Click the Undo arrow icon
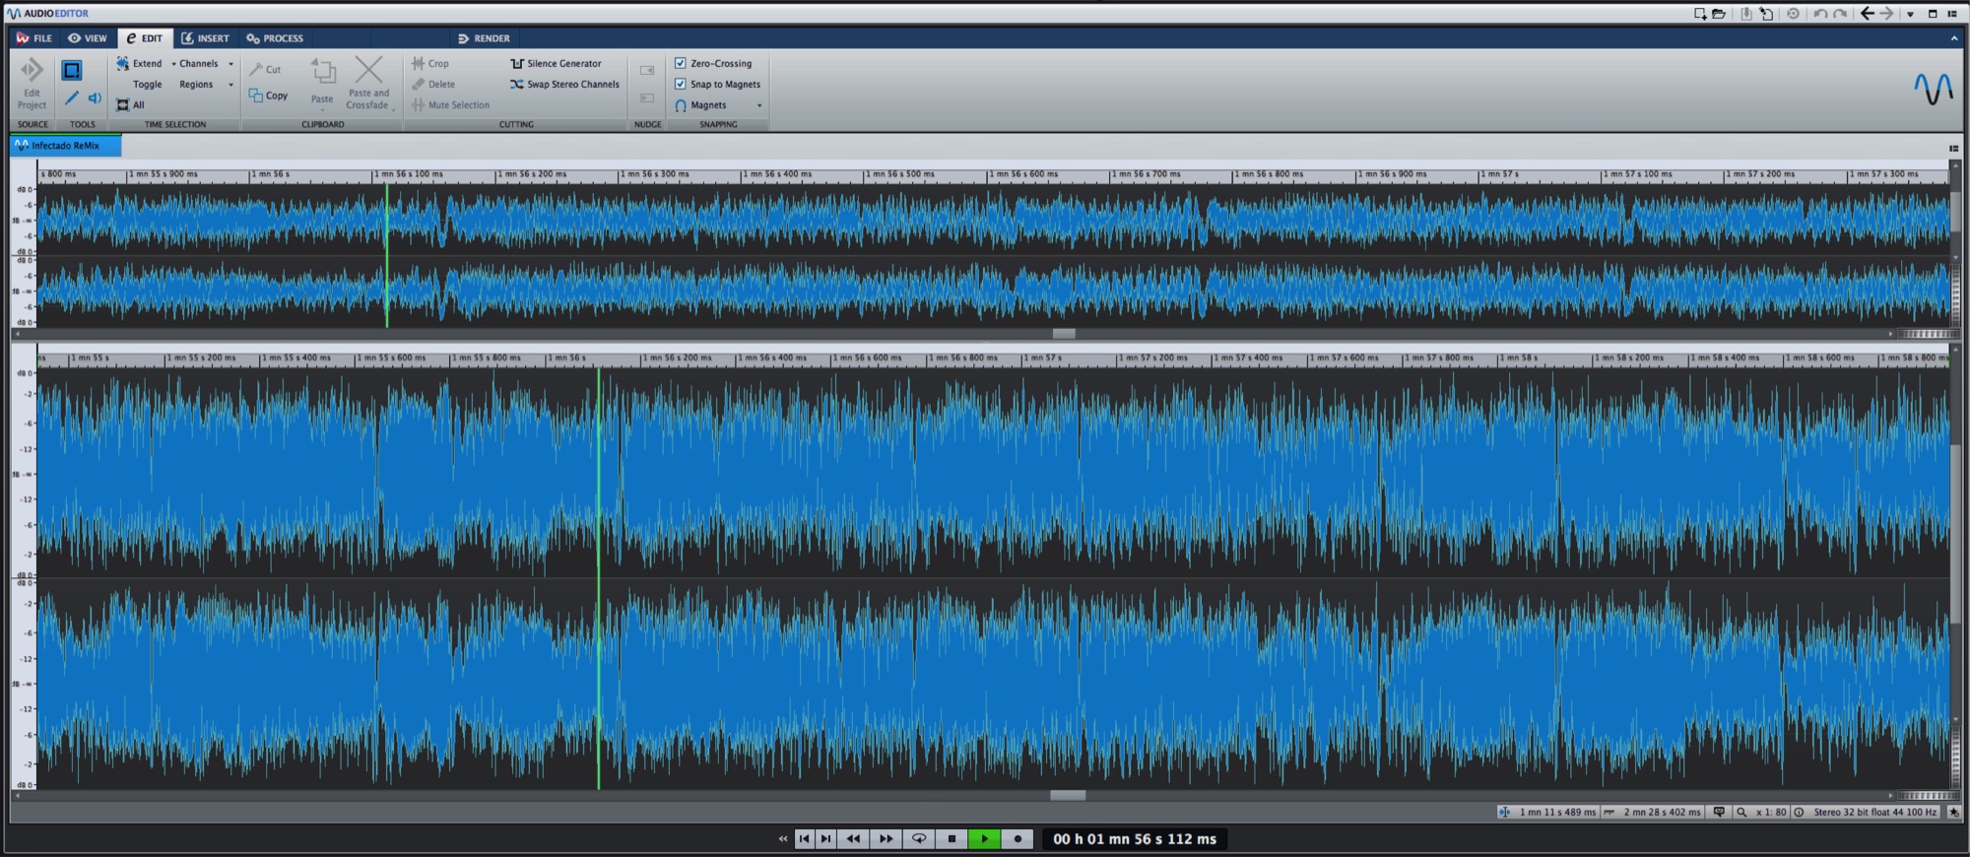Image resolution: width=1970 pixels, height=857 pixels. click(1819, 14)
